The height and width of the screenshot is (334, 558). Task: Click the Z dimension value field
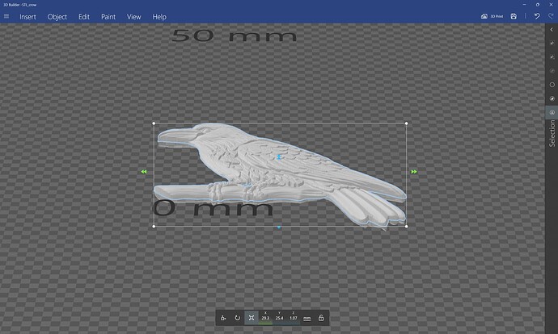coord(293,319)
